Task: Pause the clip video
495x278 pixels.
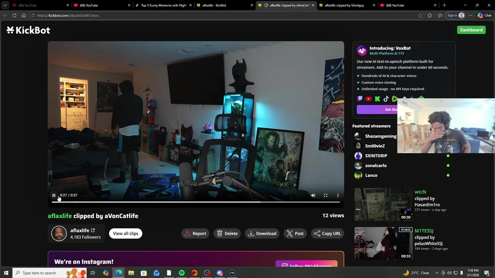Action: point(54,195)
